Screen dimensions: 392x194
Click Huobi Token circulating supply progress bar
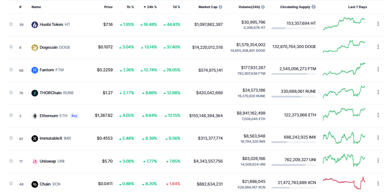tap(294, 28)
